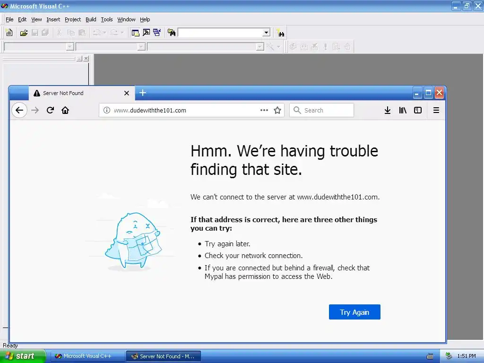Bookmark this page with the star
This screenshot has height=363, width=484.
point(277,110)
